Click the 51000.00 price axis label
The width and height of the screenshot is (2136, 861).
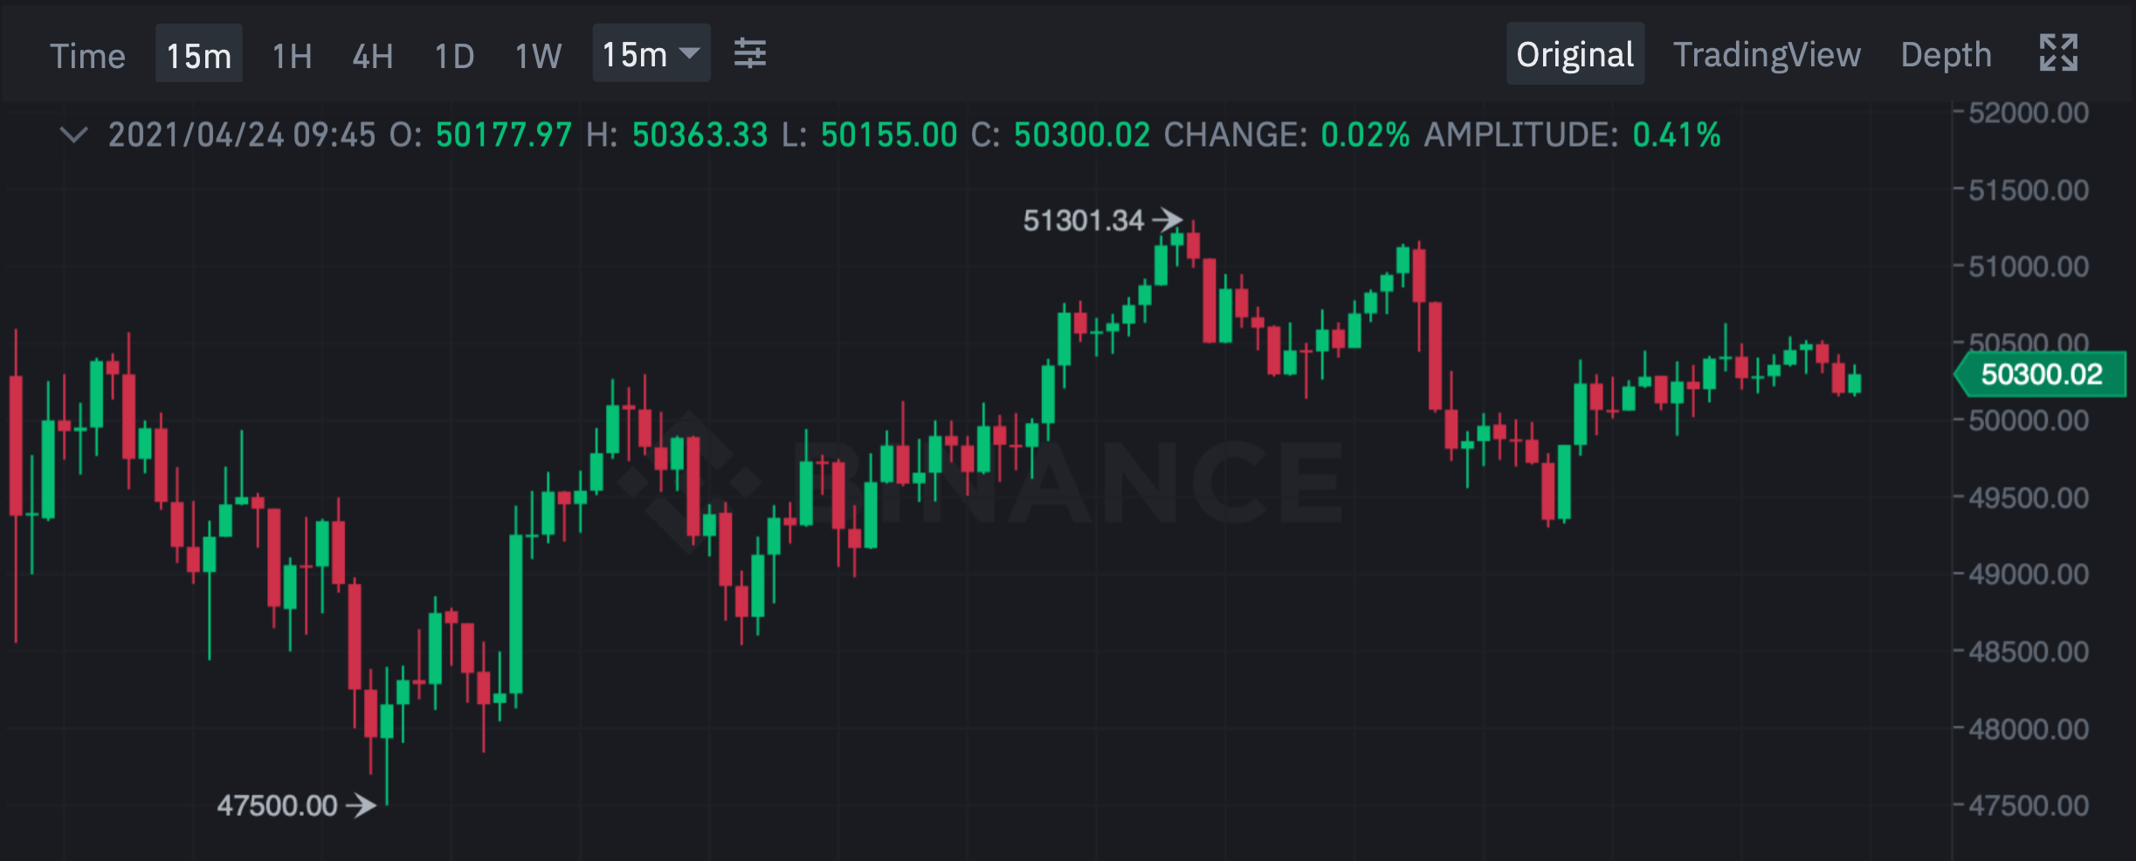tap(2029, 266)
